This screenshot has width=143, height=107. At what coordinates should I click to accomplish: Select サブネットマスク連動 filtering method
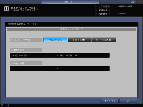[x=104, y=40]
